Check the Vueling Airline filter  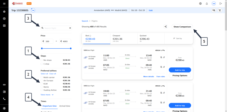click(42, 90)
